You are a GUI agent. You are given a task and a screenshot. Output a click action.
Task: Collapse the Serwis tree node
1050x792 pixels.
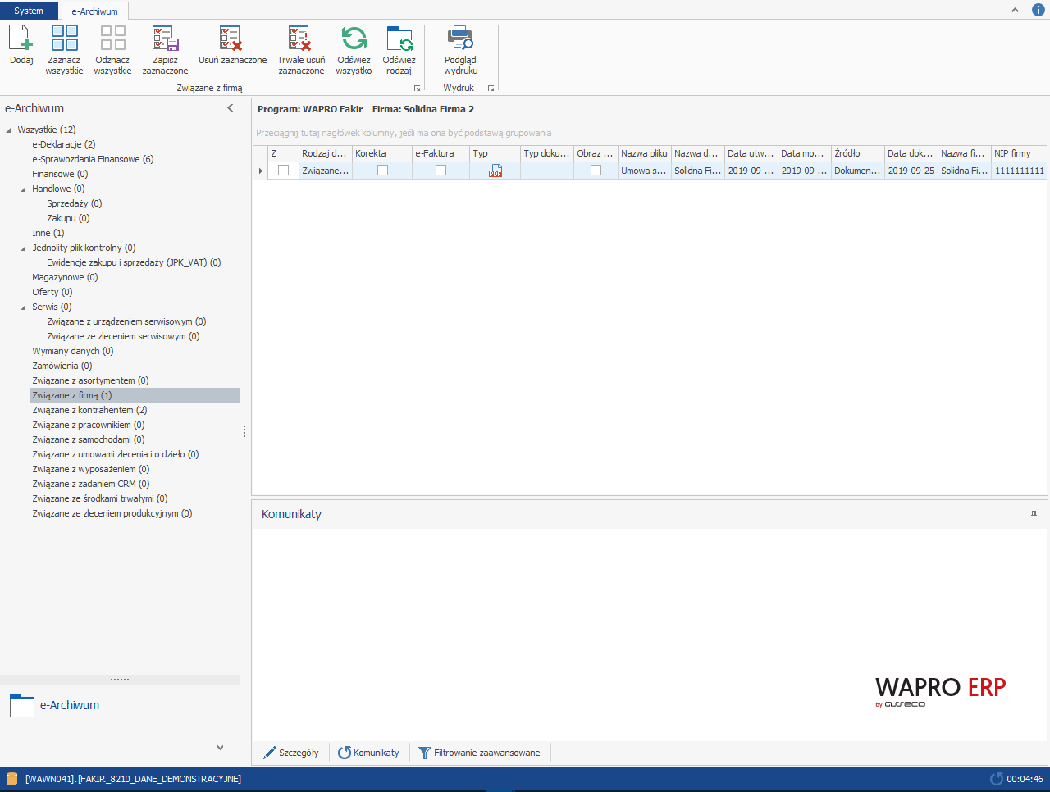[23, 307]
